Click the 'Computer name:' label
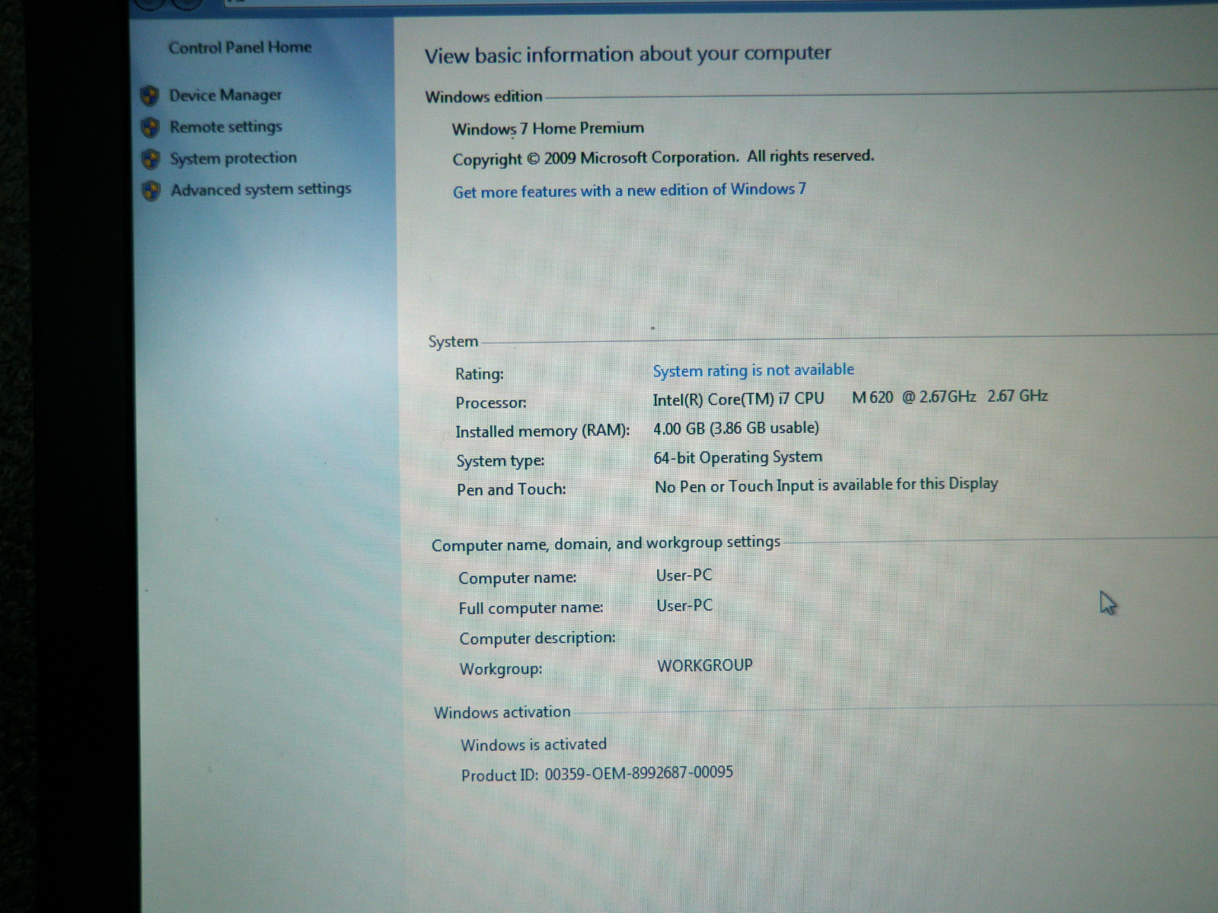1218x913 pixels. [x=518, y=578]
